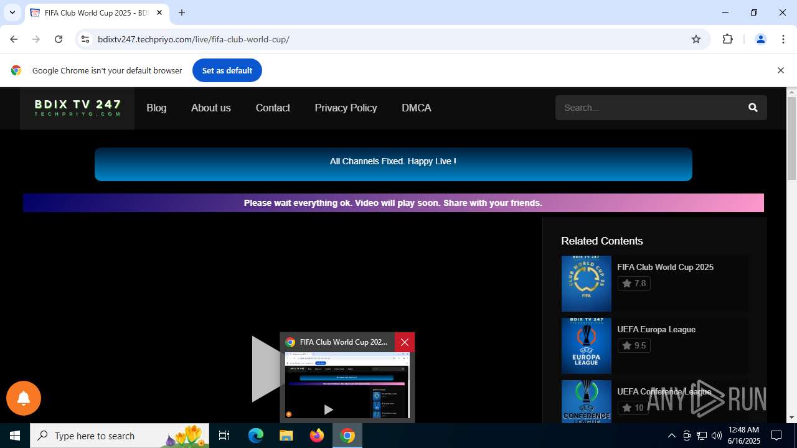This screenshot has width=797, height=448.
Task: Click the Chrome taskbar icon
Action: 347,436
